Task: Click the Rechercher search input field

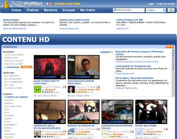Action: [x=129, y=10]
